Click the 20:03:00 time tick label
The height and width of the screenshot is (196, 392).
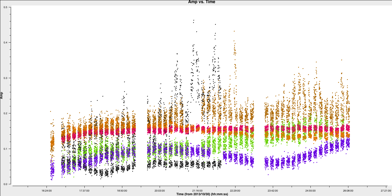tap(160, 191)
